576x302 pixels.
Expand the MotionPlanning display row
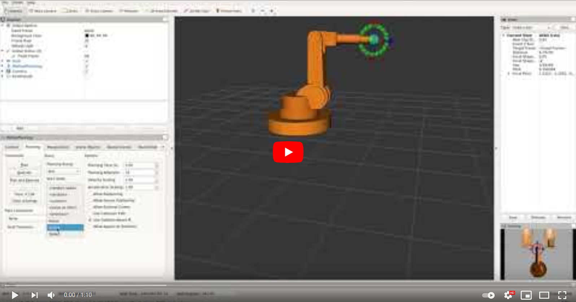point(3,66)
